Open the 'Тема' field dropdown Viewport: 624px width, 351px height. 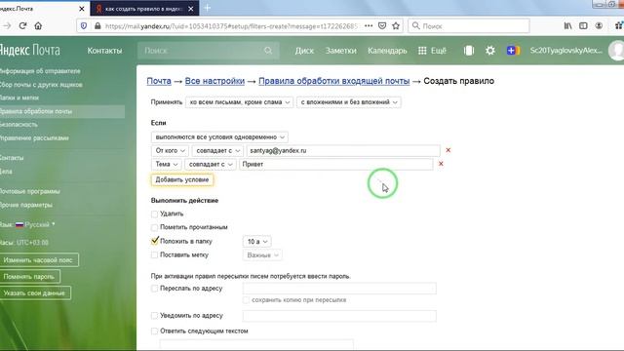(167, 165)
